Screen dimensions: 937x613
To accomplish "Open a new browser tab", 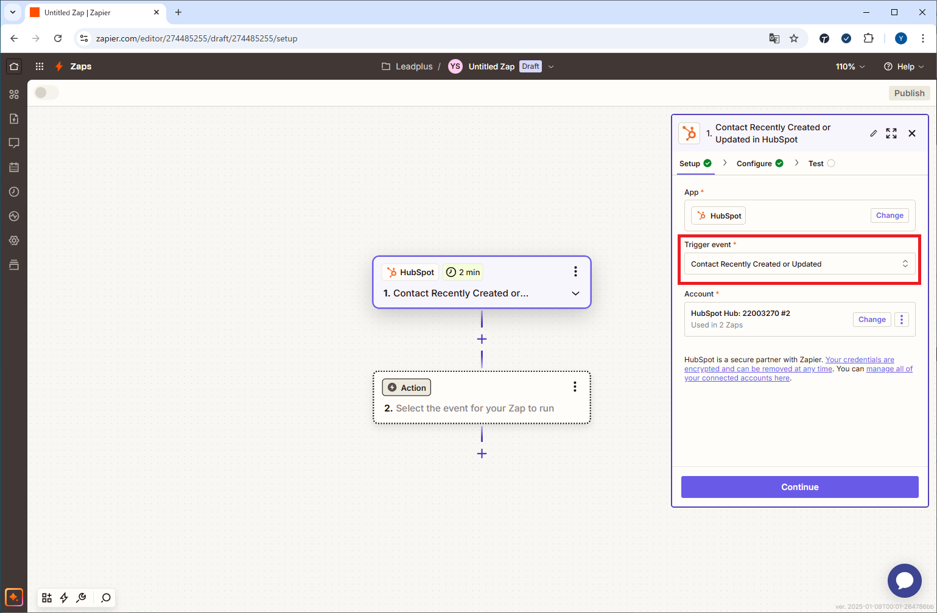I will pyautogui.click(x=178, y=12).
